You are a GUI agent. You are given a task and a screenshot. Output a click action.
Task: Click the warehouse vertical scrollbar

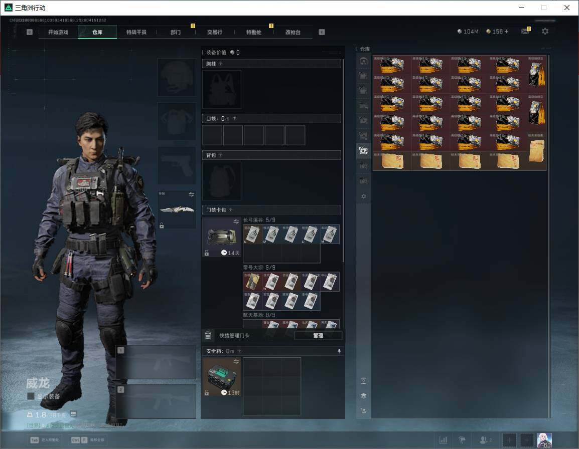coord(548,236)
